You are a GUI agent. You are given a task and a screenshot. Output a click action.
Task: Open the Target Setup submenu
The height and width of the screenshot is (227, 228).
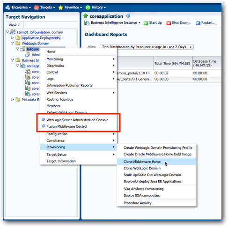(78, 154)
